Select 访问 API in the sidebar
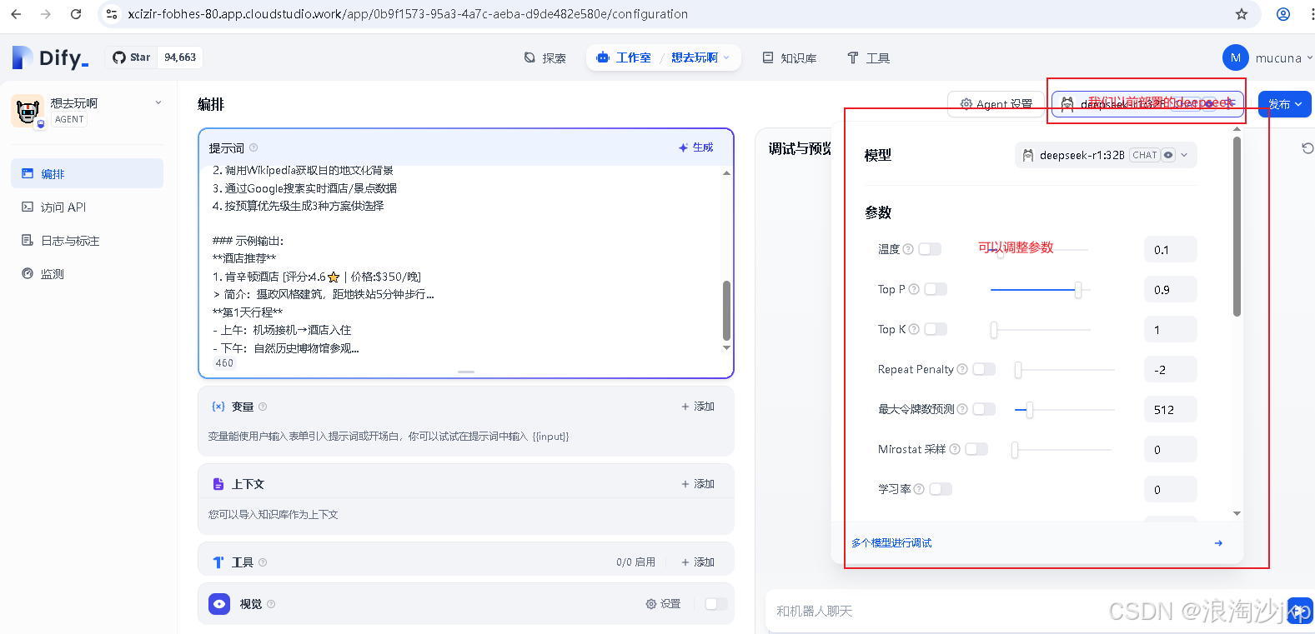 (87, 207)
